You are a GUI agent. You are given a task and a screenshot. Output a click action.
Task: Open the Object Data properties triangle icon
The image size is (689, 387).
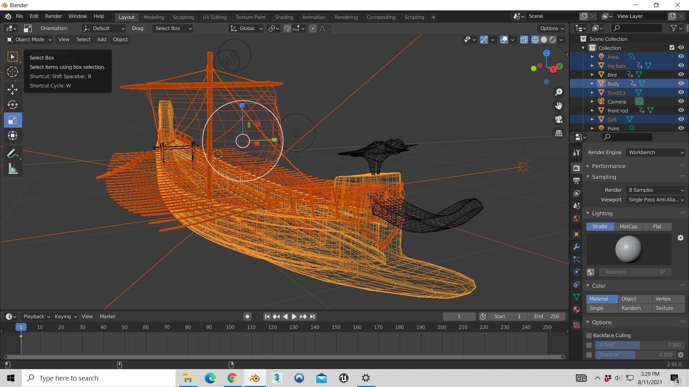tap(576, 297)
